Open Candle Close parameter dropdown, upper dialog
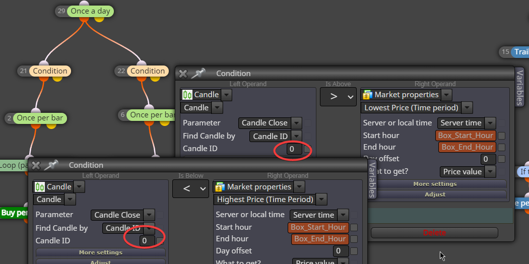529x264 pixels. 296,123
